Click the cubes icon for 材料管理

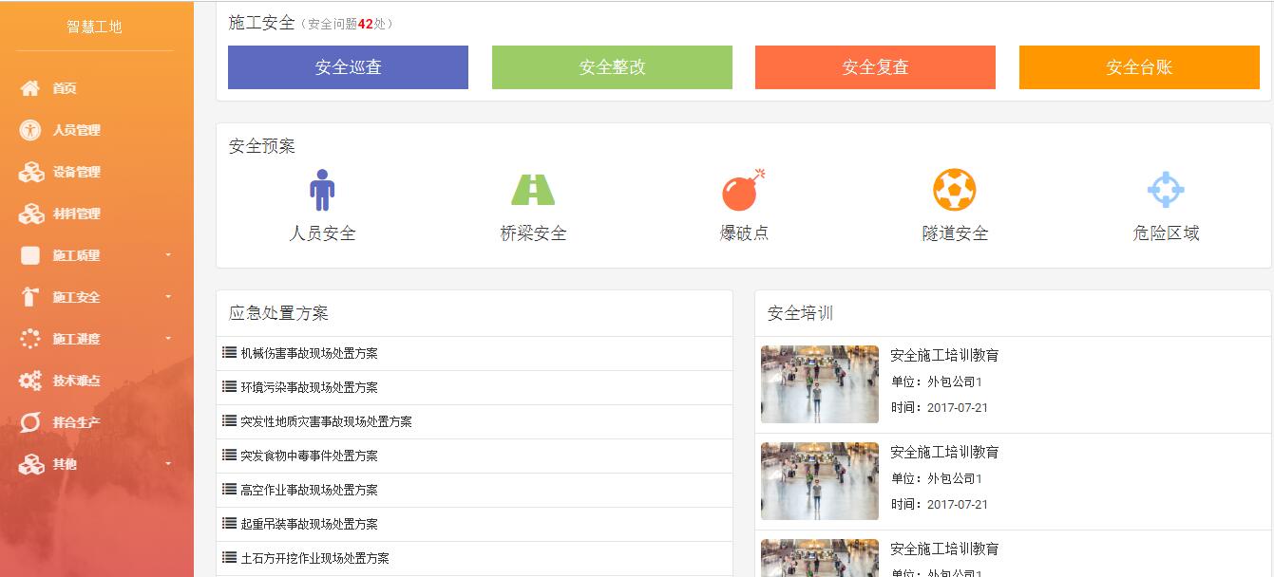[31, 214]
